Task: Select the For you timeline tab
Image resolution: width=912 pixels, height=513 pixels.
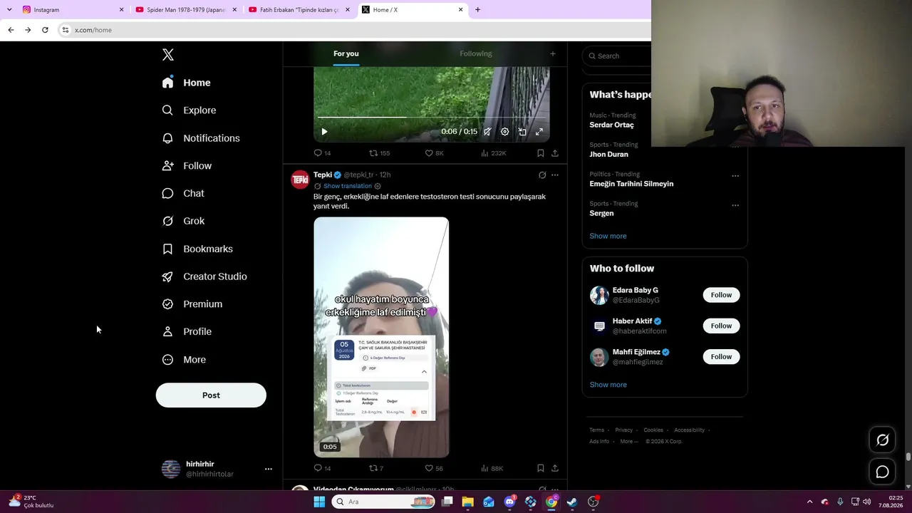Action: point(346,53)
